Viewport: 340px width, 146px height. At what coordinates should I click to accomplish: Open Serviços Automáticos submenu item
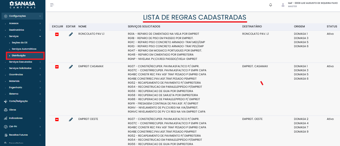[24, 49]
